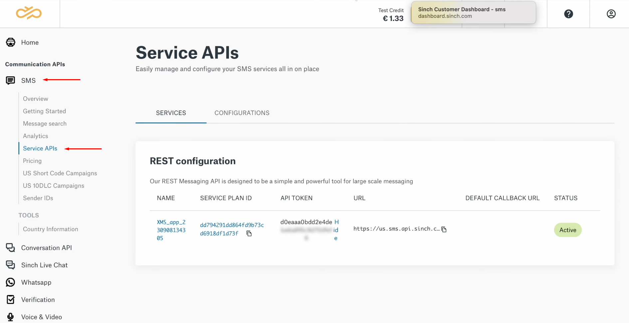Open Verification section

click(x=38, y=299)
